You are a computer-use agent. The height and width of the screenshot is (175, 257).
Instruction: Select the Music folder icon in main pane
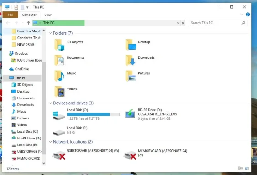(x=59, y=76)
